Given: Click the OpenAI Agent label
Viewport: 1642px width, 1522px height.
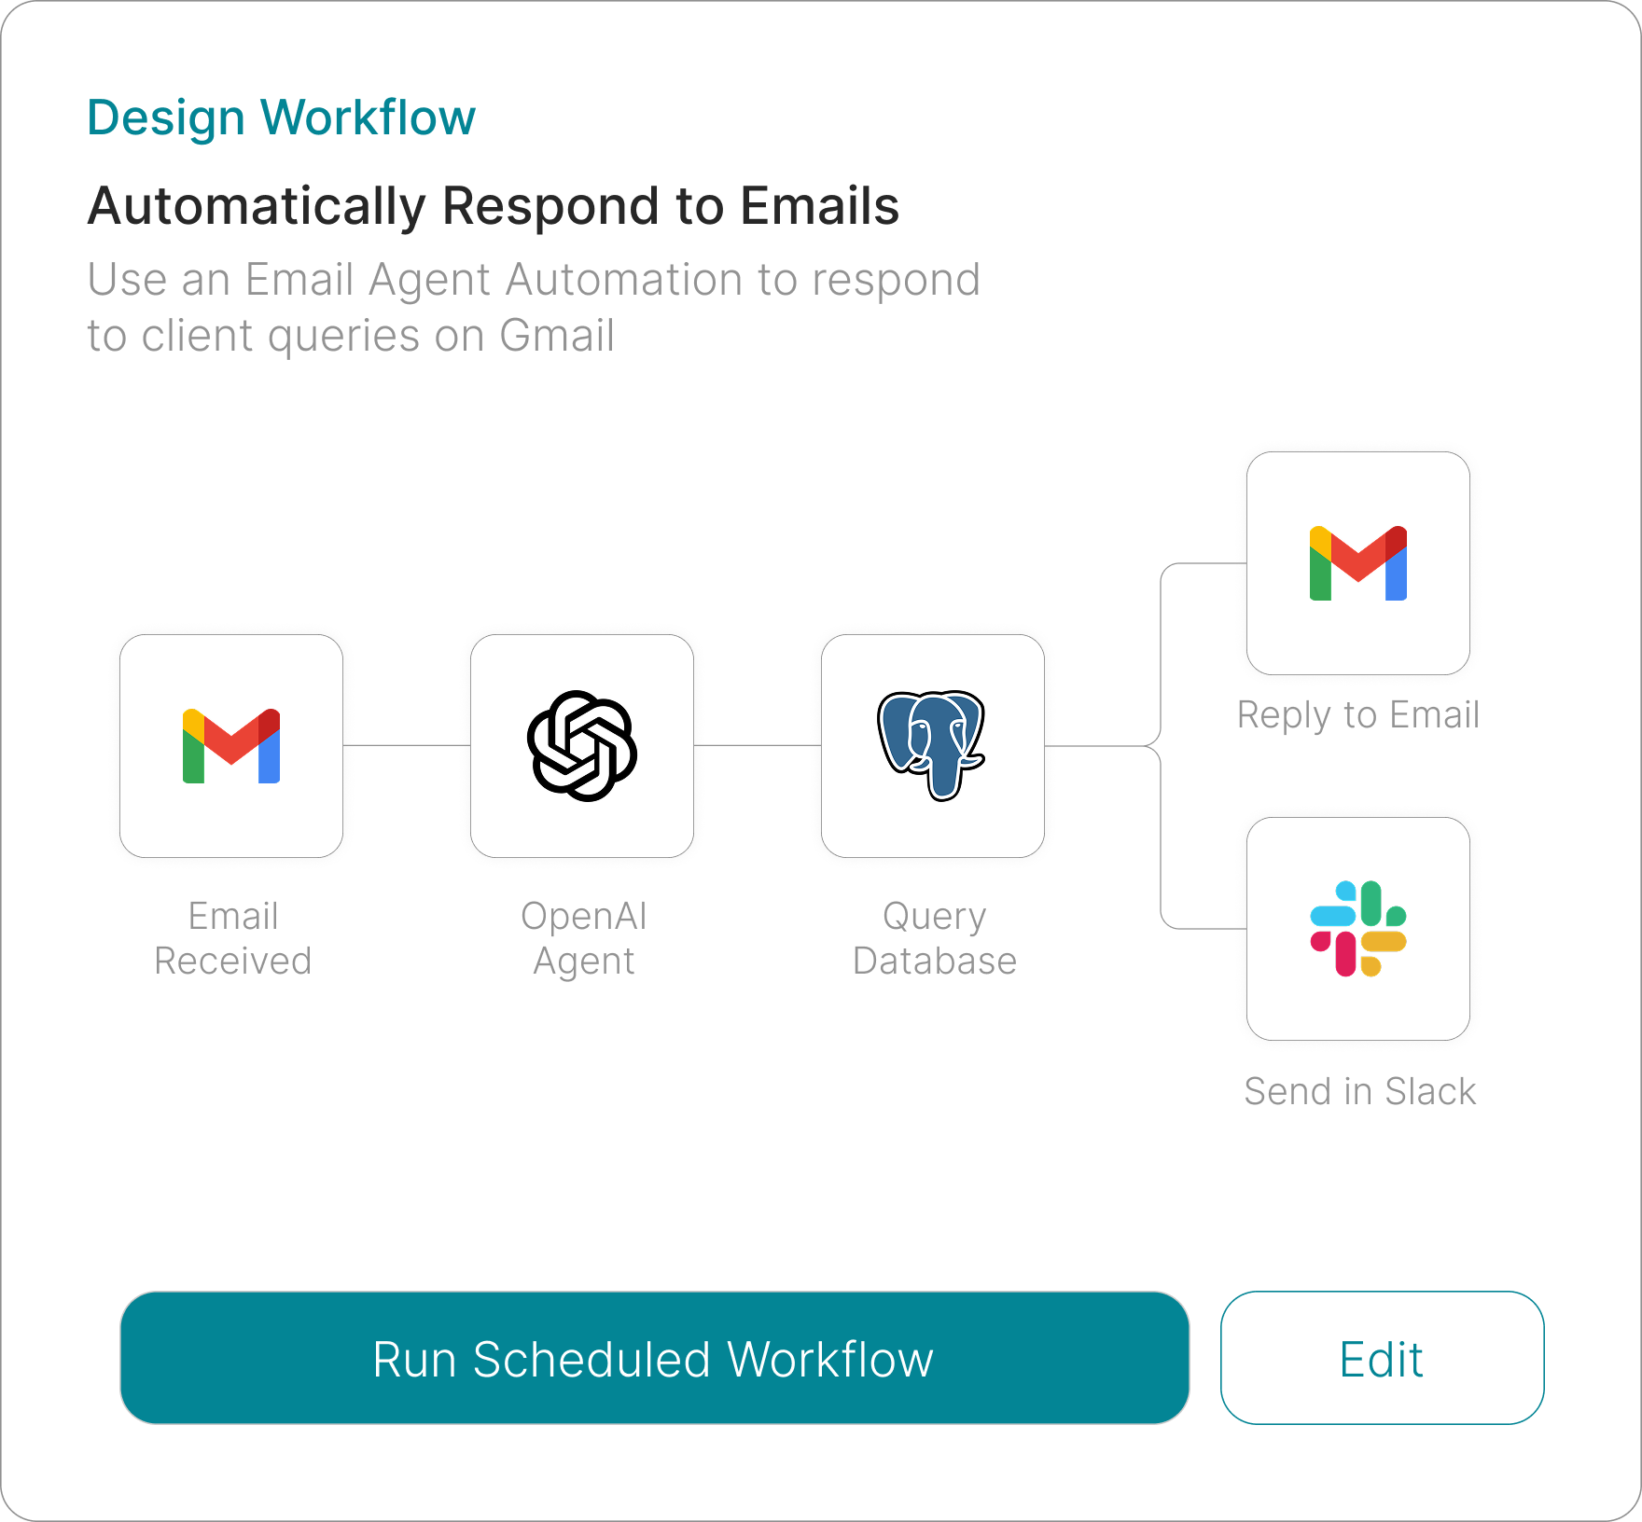Looking at the screenshot, I should pos(583,938).
